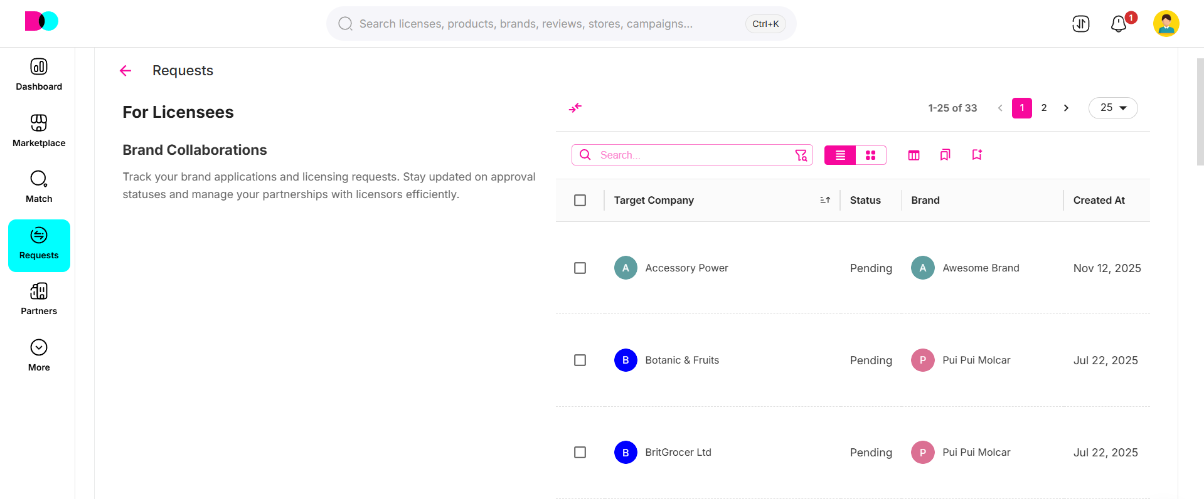
Task: Click Pui Pui Molcar in BritGrocer Ltd row
Action: point(976,453)
